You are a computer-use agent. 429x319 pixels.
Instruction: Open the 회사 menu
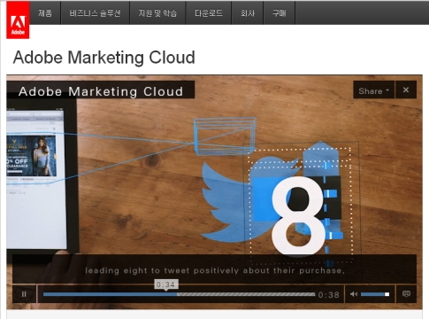pyautogui.click(x=248, y=12)
